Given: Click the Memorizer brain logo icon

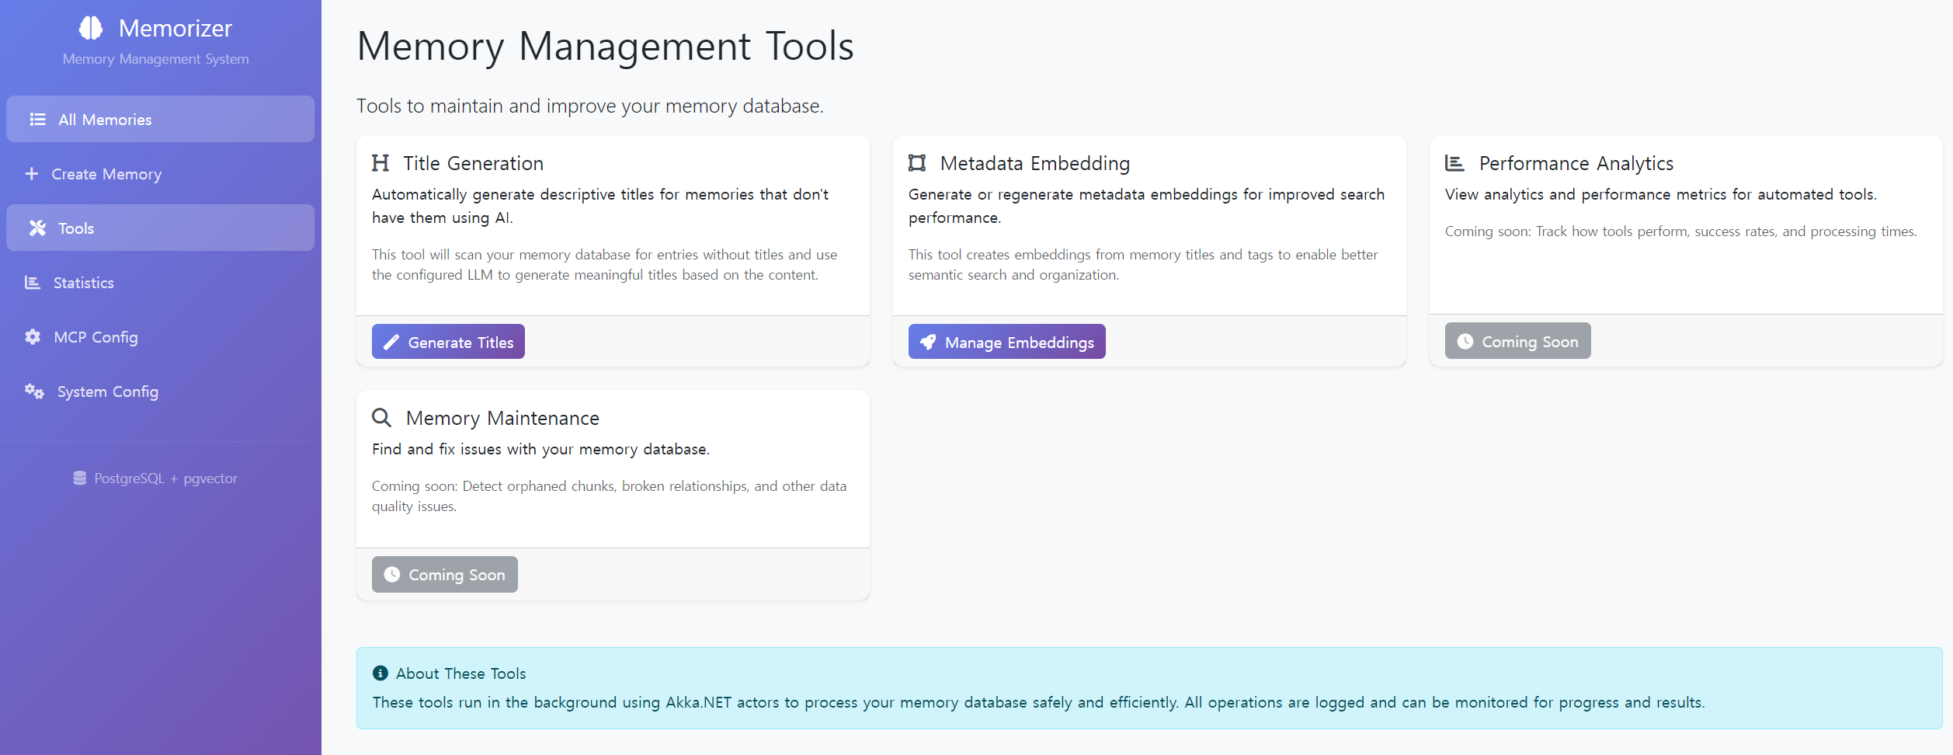Looking at the screenshot, I should click(91, 28).
